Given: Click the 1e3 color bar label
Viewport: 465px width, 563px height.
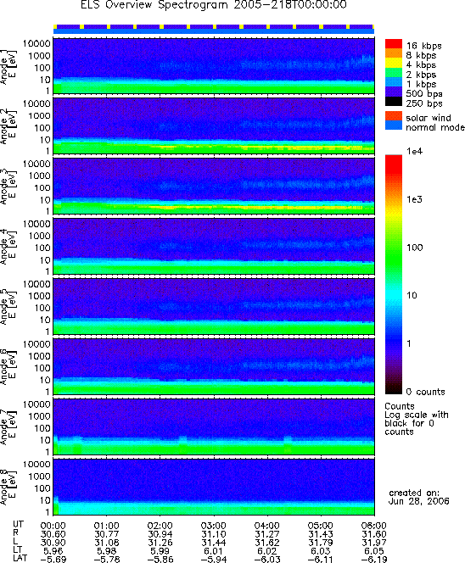Looking at the screenshot, I should point(415,199).
